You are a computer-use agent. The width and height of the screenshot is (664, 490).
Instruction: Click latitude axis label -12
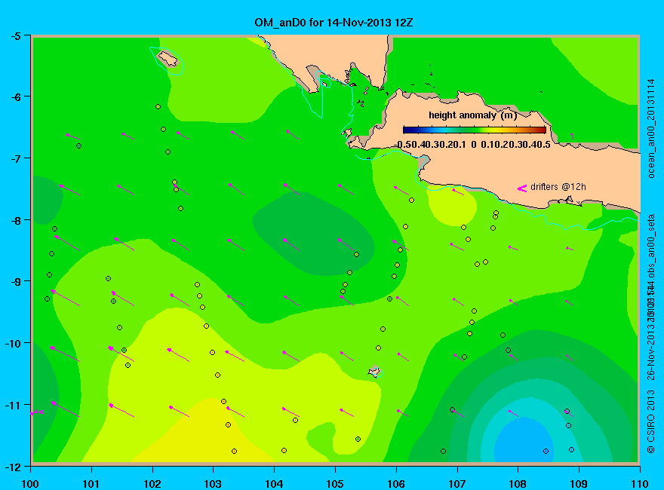click(x=13, y=467)
